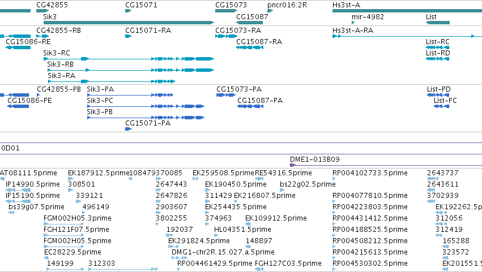482x272 pixels.
Task: Open protein label CG15087-PA
Action: point(260,101)
